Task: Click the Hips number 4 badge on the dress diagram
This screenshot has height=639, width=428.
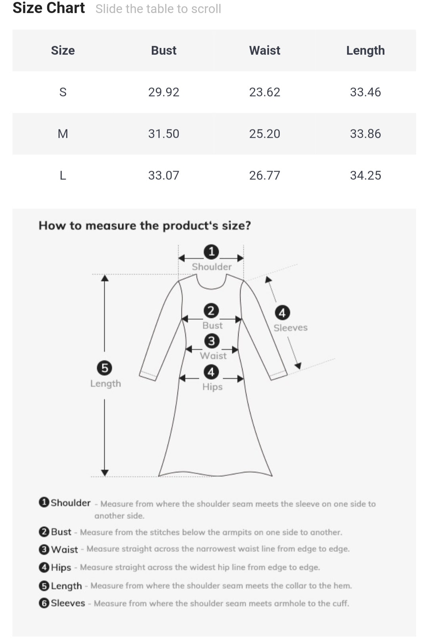Action: [x=211, y=372]
